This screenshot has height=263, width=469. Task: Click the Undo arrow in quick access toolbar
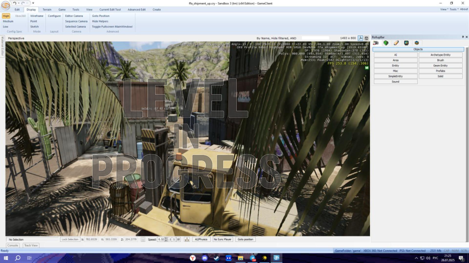pyautogui.click(x=14, y=3)
